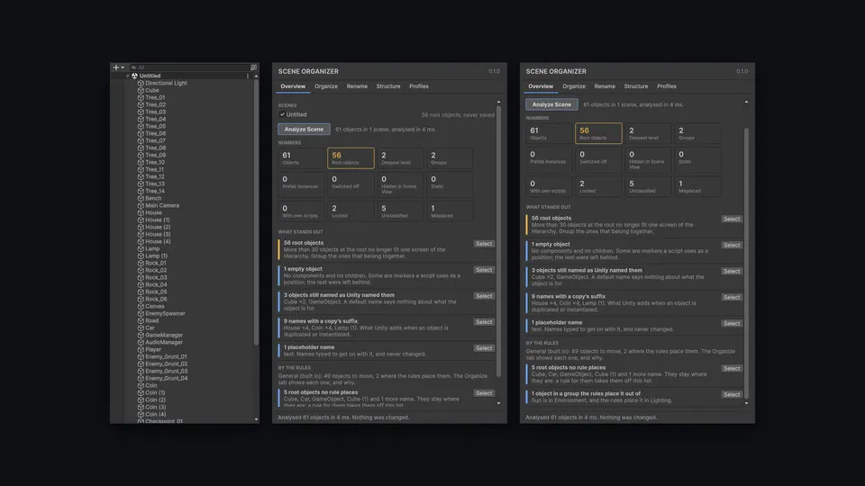Select the misplaced group object in rightmost panel
The width and height of the screenshot is (865, 486).
pos(732,394)
